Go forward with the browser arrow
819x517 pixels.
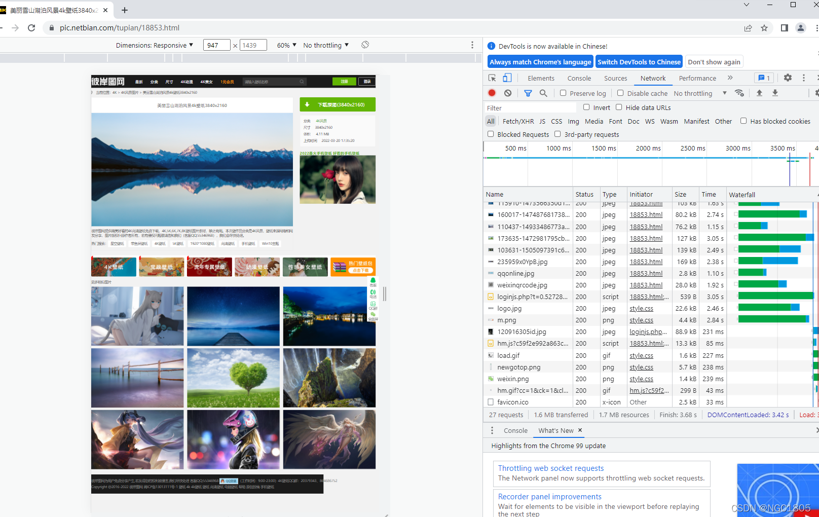click(15, 28)
